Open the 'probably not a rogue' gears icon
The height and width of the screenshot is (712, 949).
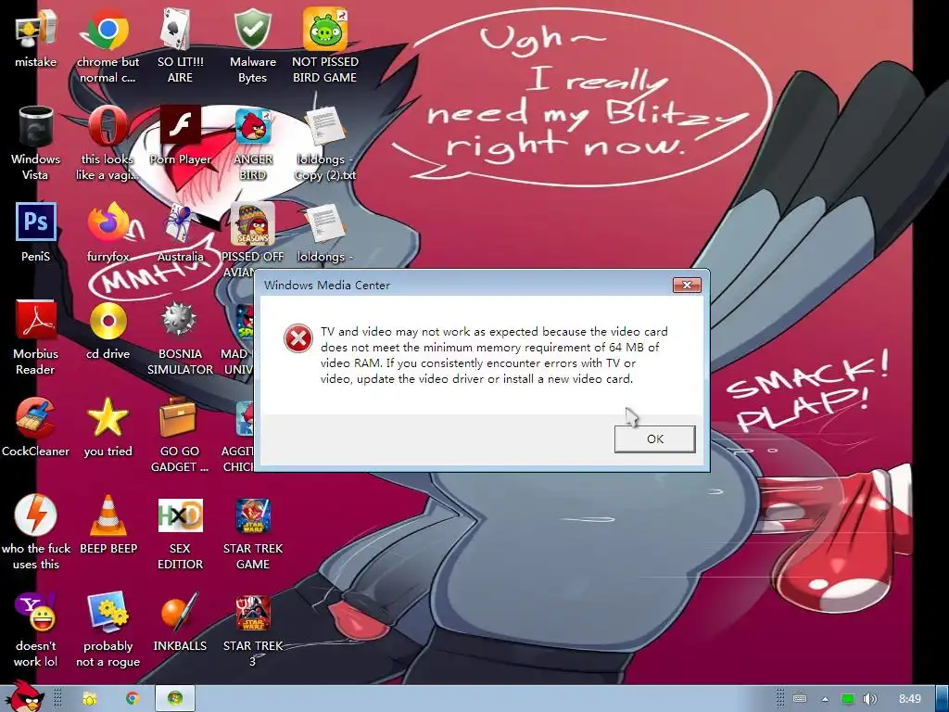click(108, 612)
